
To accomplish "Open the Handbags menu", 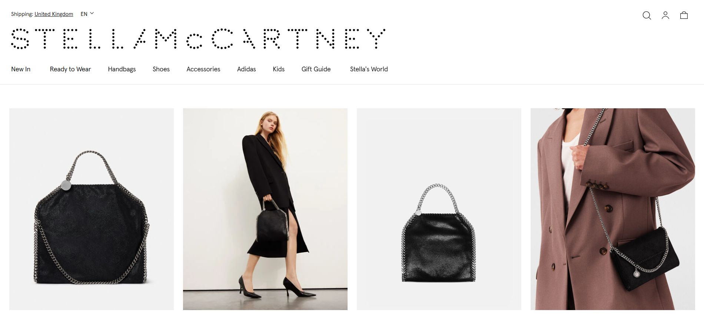I will (122, 69).
